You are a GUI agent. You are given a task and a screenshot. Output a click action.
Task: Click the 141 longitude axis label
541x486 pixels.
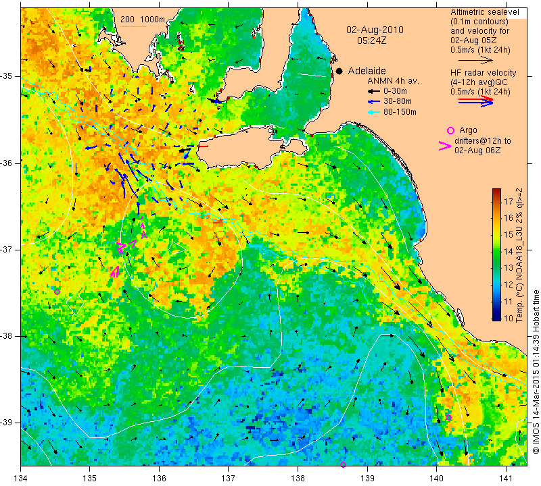pyautogui.click(x=506, y=479)
